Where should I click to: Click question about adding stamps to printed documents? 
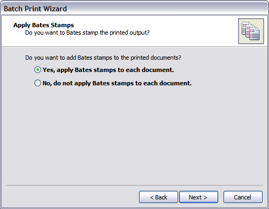click(x=103, y=58)
